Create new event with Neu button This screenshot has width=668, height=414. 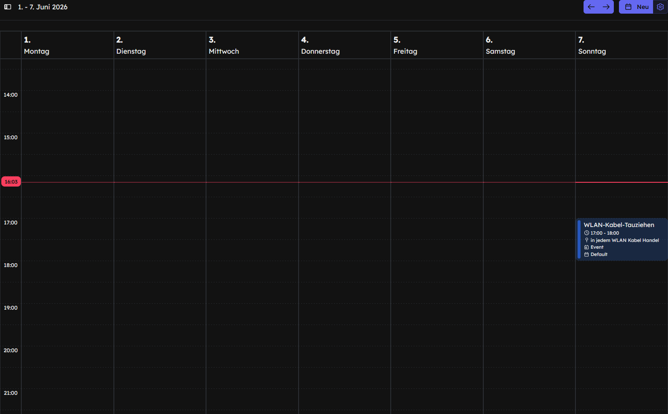636,7
